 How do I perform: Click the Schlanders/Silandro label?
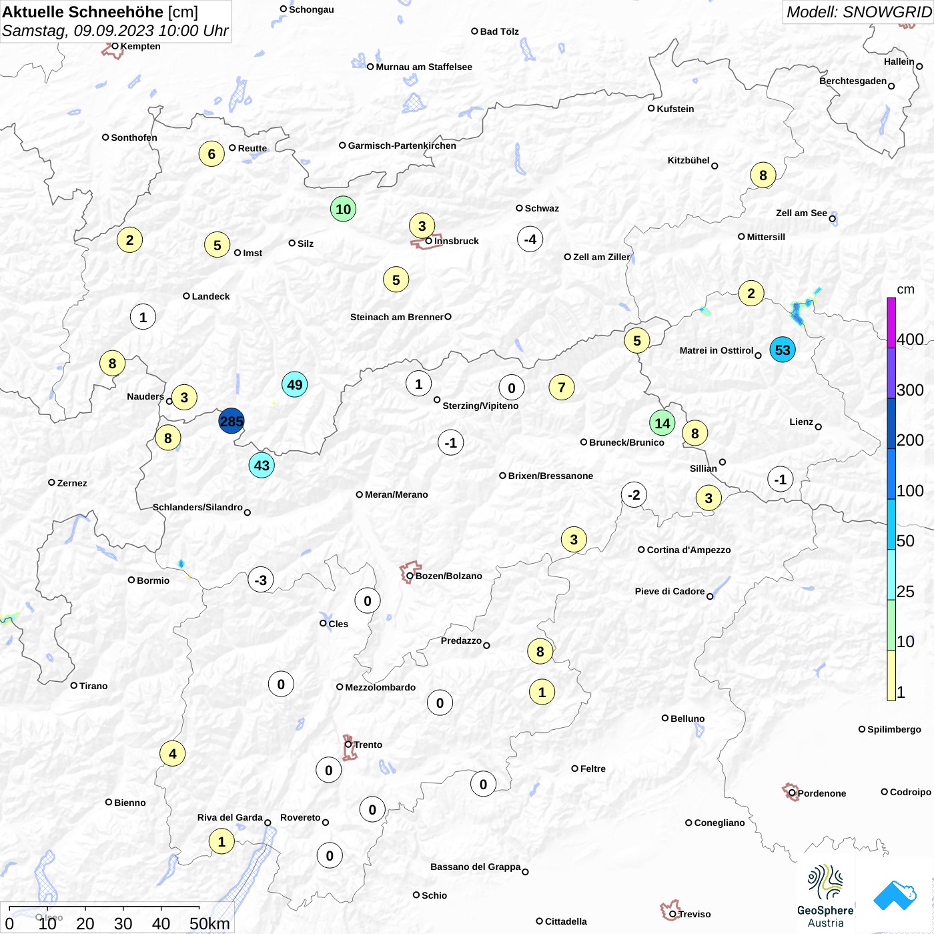[197, 507]
